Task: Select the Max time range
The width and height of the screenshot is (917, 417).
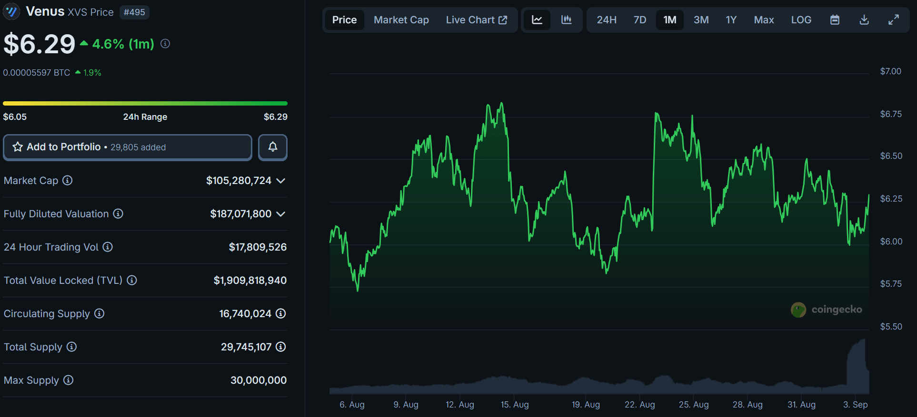Action: (764, 19)
